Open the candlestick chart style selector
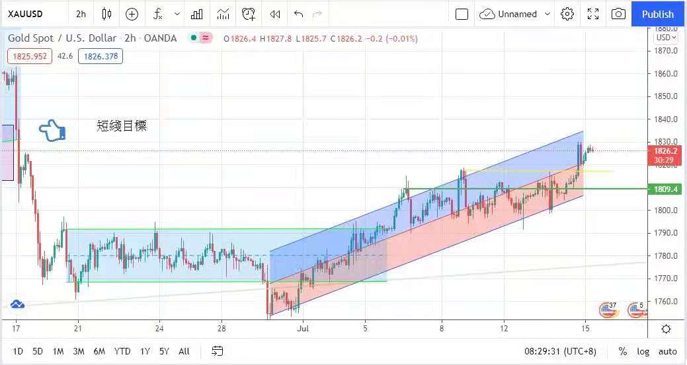 pos(107,14)
